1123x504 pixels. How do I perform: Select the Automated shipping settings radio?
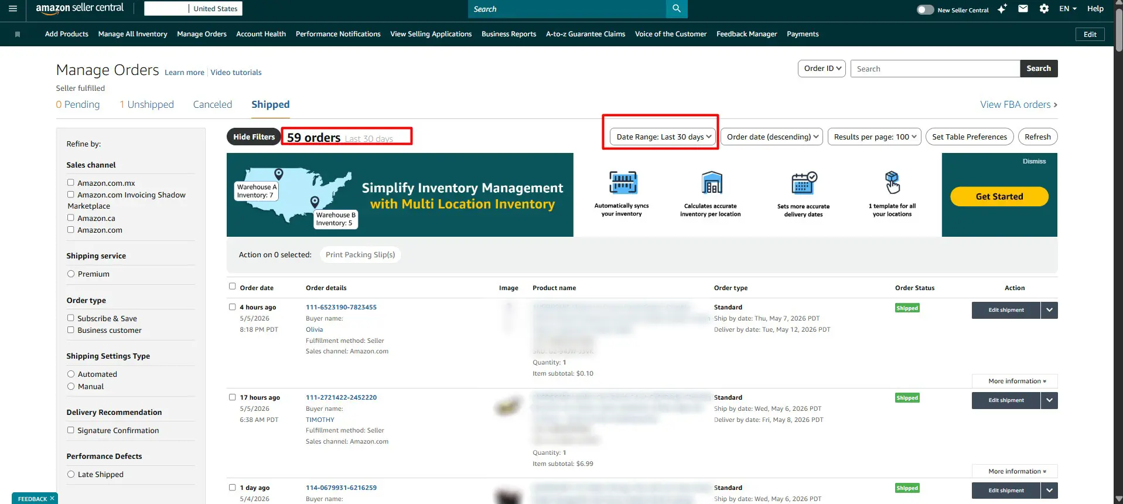point(71,374)
